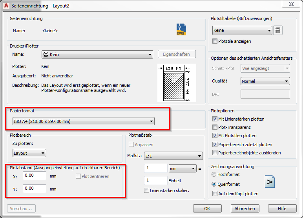
Task: Open the Qualität Normal dropdown
Action: click(x=265, y=81)
